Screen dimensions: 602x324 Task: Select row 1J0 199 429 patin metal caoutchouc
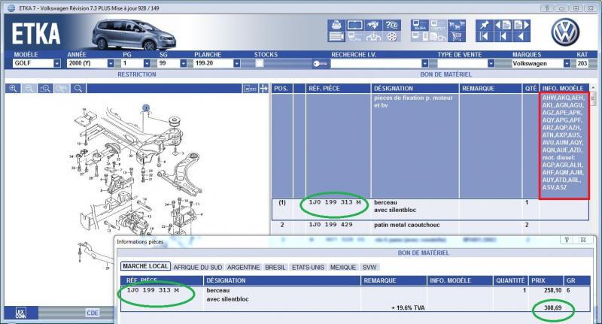pos(430,225)
